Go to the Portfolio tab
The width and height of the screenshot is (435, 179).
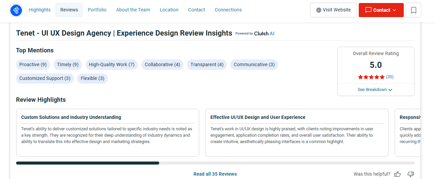(97, 10)
